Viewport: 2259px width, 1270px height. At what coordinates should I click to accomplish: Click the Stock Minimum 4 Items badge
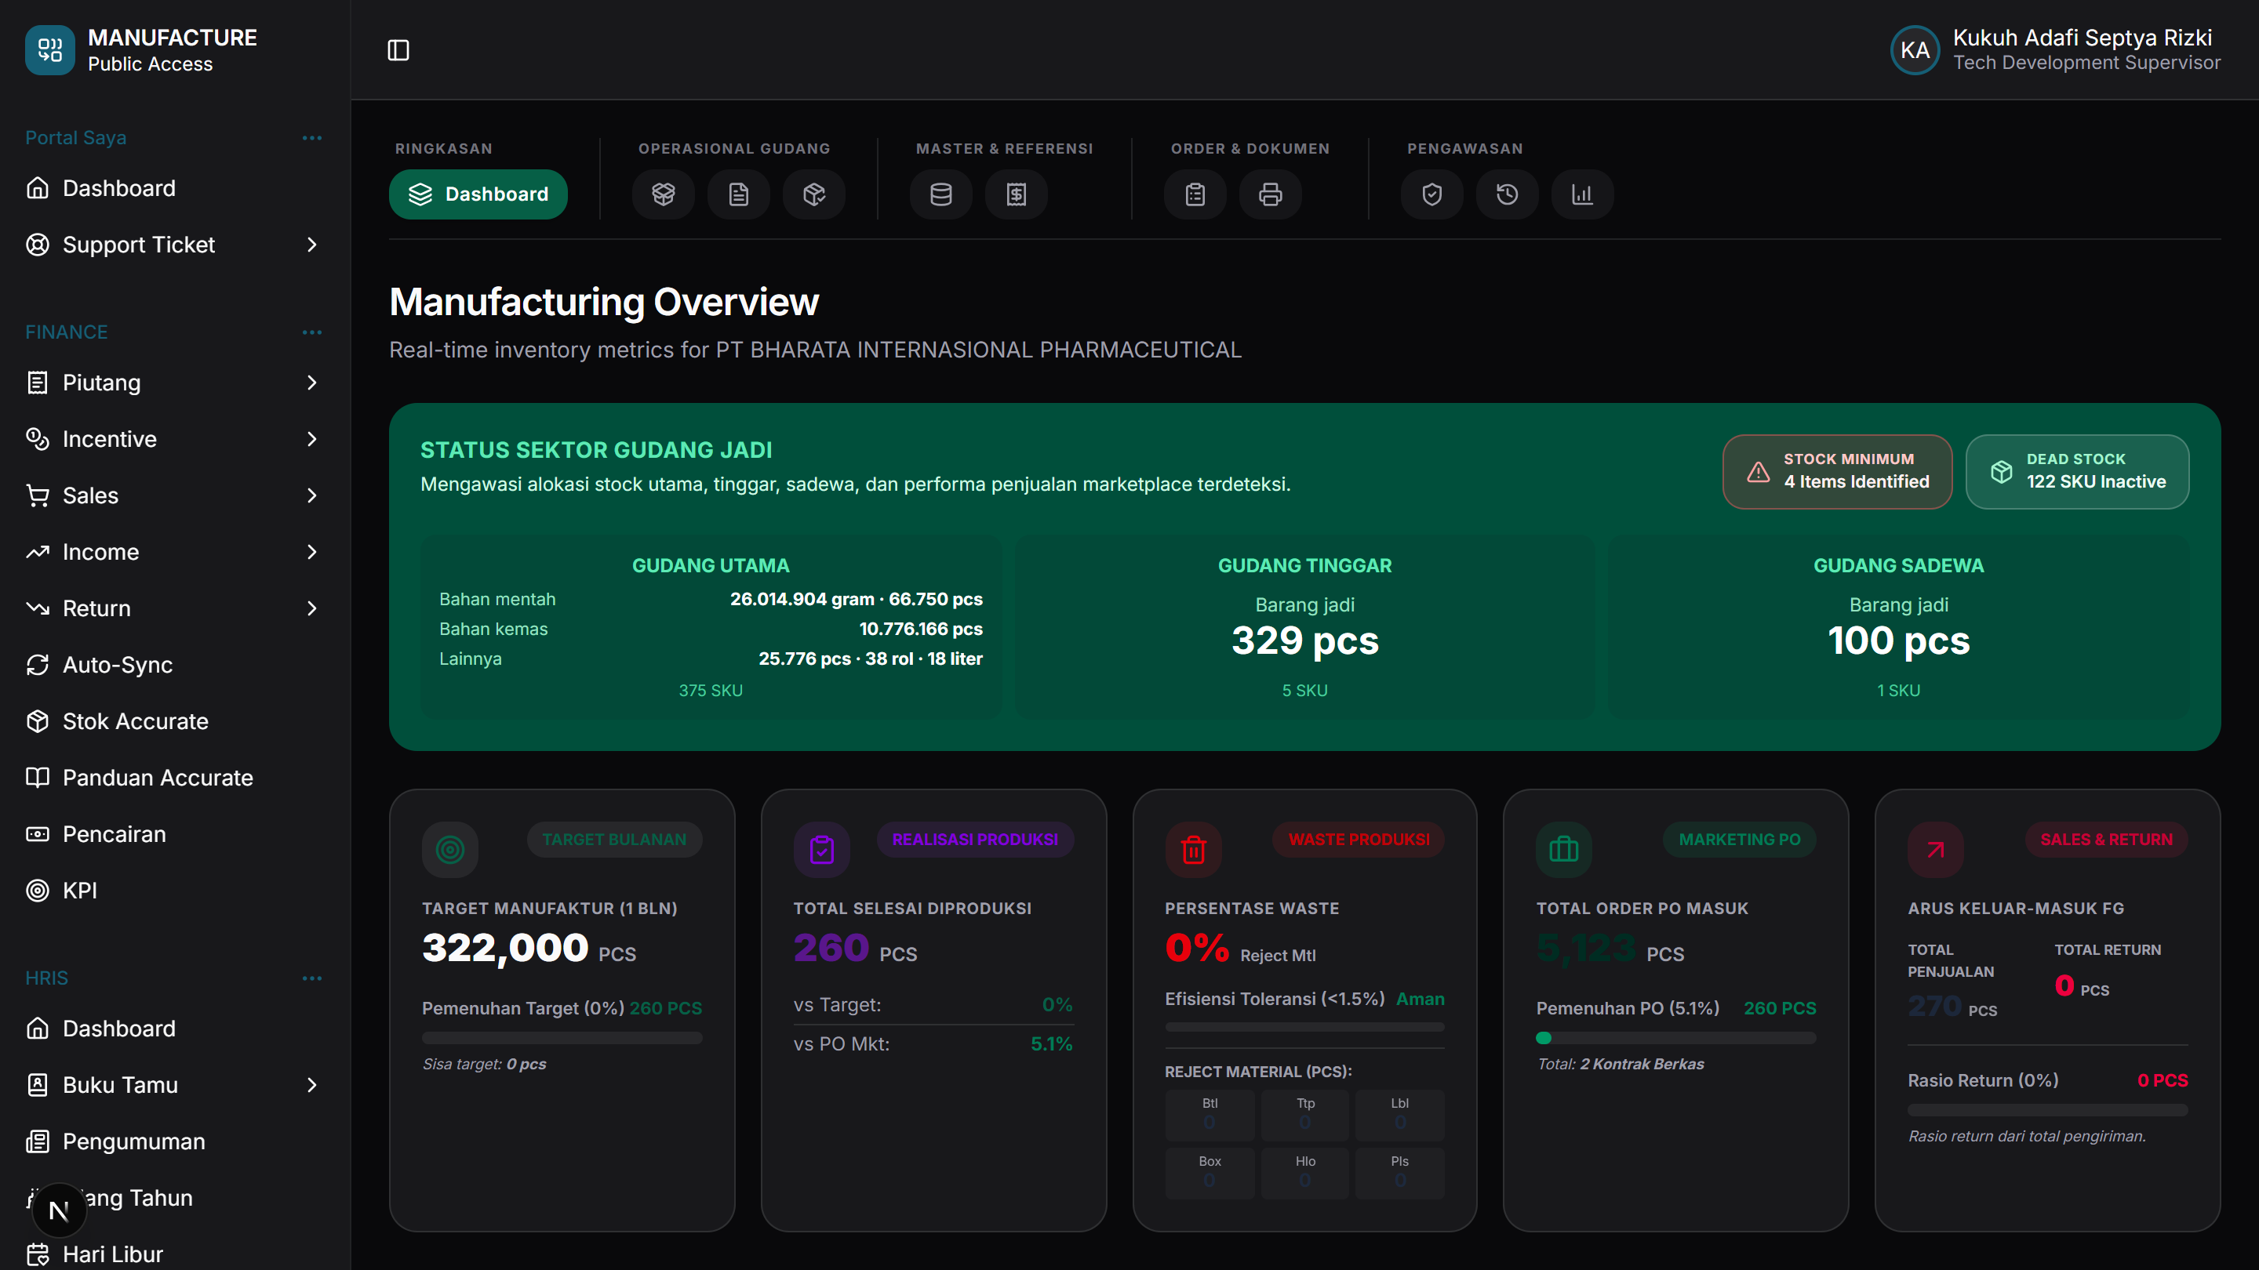pyautogui.click(x=1837, y=471)
